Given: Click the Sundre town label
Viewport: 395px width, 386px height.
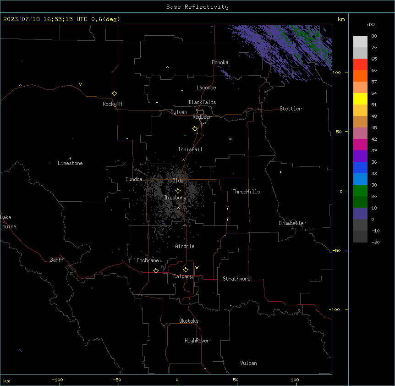Looking at the screenshot, I should (134, 179).
